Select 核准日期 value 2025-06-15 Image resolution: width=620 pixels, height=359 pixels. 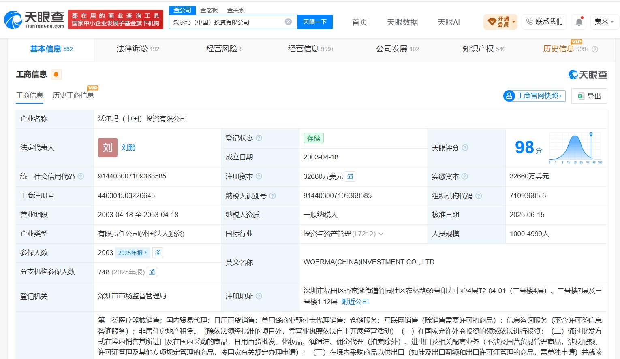527,215
